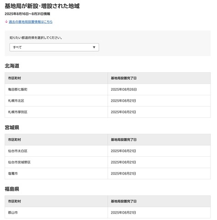Open the prefecture selection dropdown
The height and width of the screenshot is (220, 217).
pos(54,47)
